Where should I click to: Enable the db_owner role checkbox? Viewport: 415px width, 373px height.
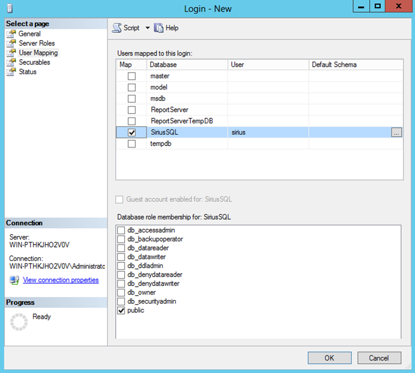(x=121, y=292)
